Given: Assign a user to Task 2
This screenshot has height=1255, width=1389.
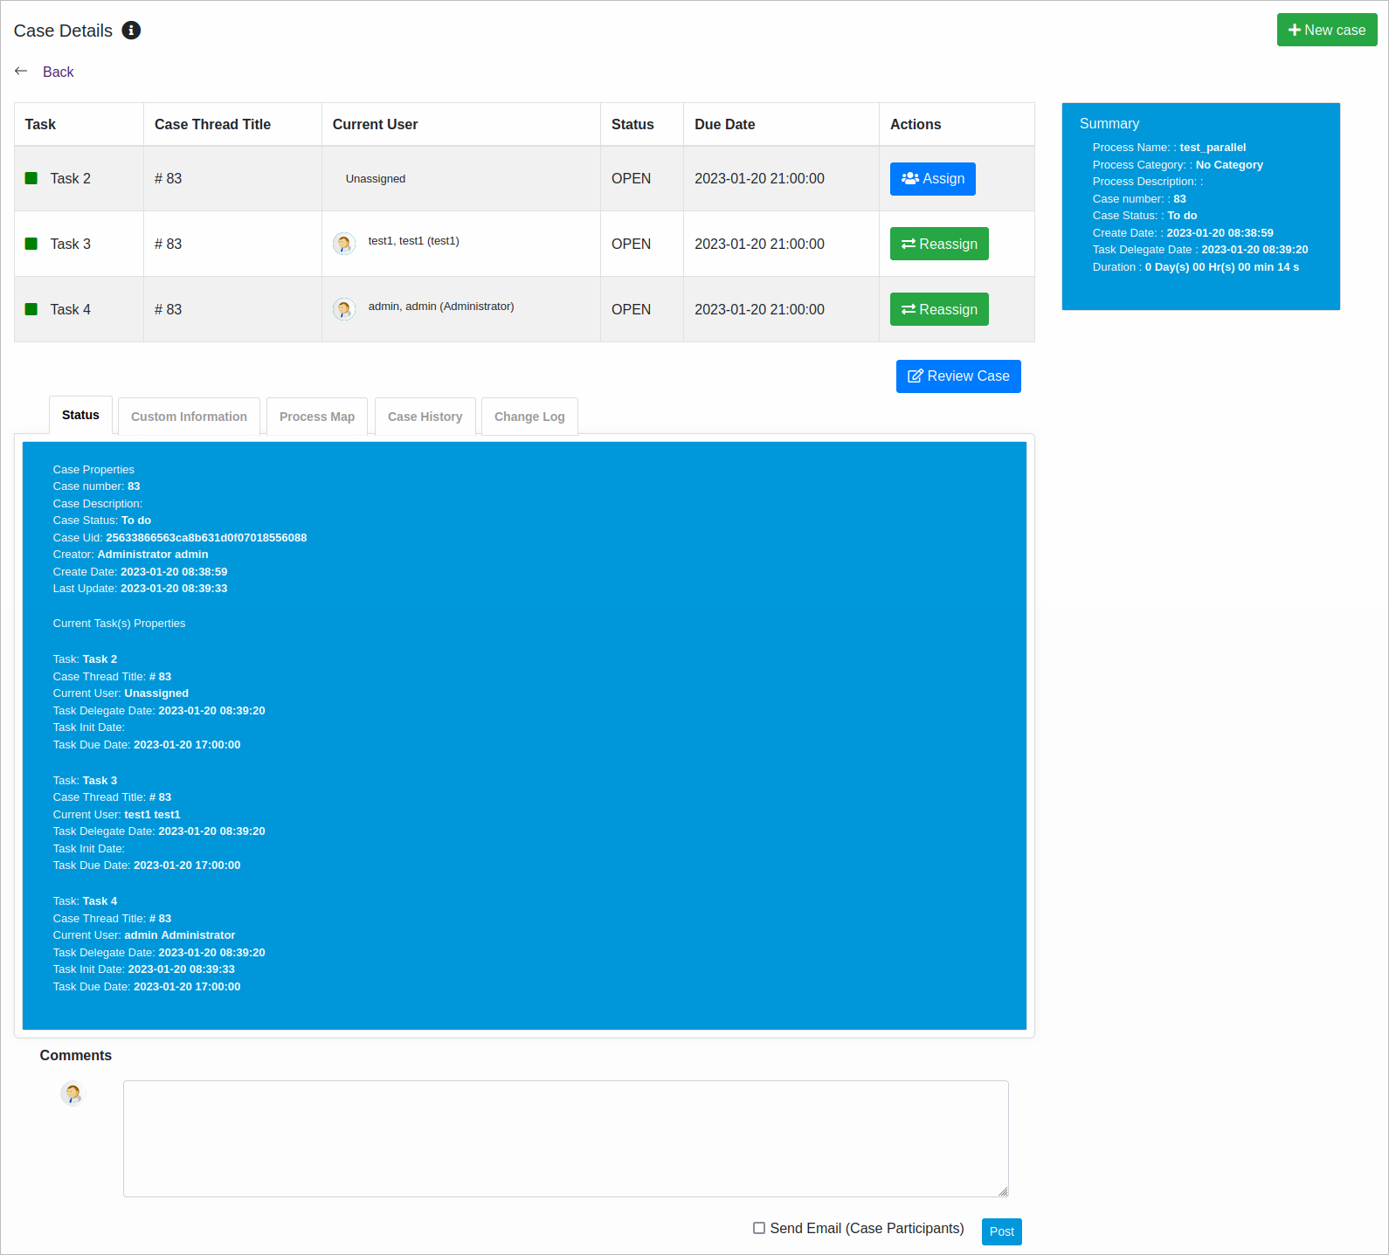Looking at the screenshot, I should pyautogui.click(x=932, y=179).
